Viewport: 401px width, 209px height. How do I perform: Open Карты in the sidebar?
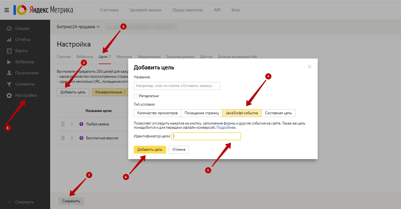(x=17, y=51)
